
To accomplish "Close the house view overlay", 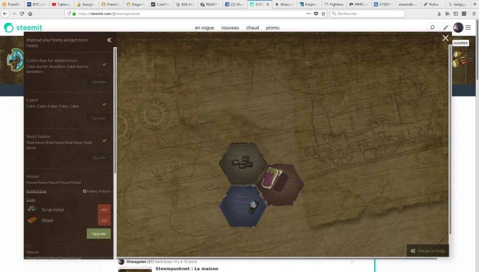I will coord(446,38).
